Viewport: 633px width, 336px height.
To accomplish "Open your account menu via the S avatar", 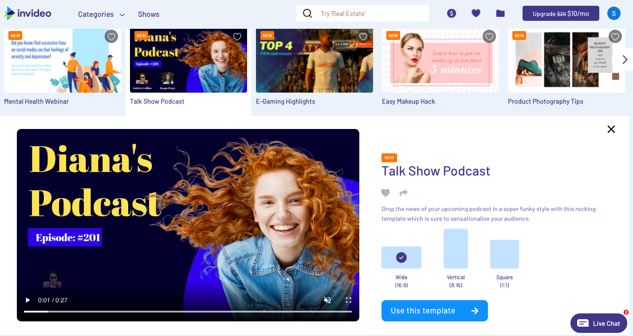I will [614, 13].
